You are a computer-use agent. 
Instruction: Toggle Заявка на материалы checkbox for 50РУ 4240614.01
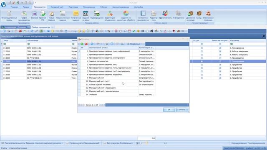tap(220, 48)
